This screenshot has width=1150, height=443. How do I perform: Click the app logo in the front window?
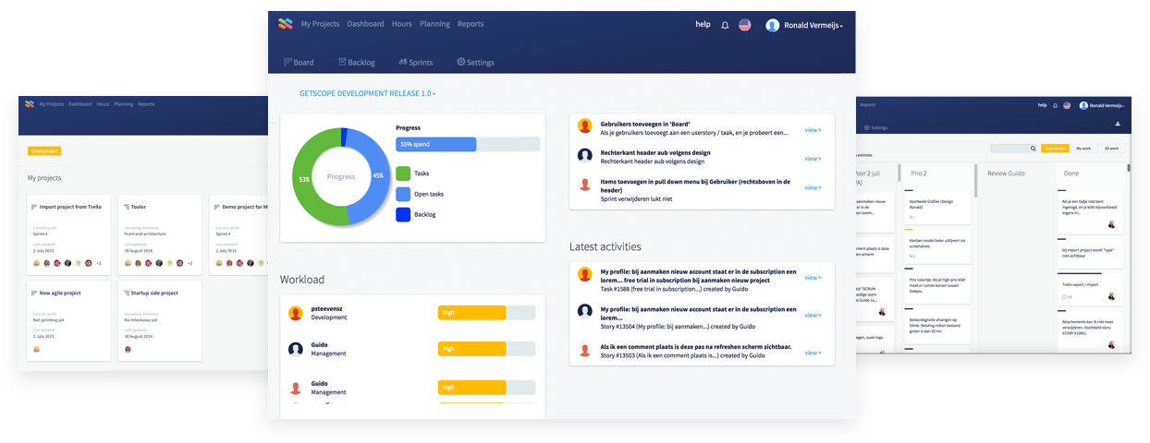286,24
